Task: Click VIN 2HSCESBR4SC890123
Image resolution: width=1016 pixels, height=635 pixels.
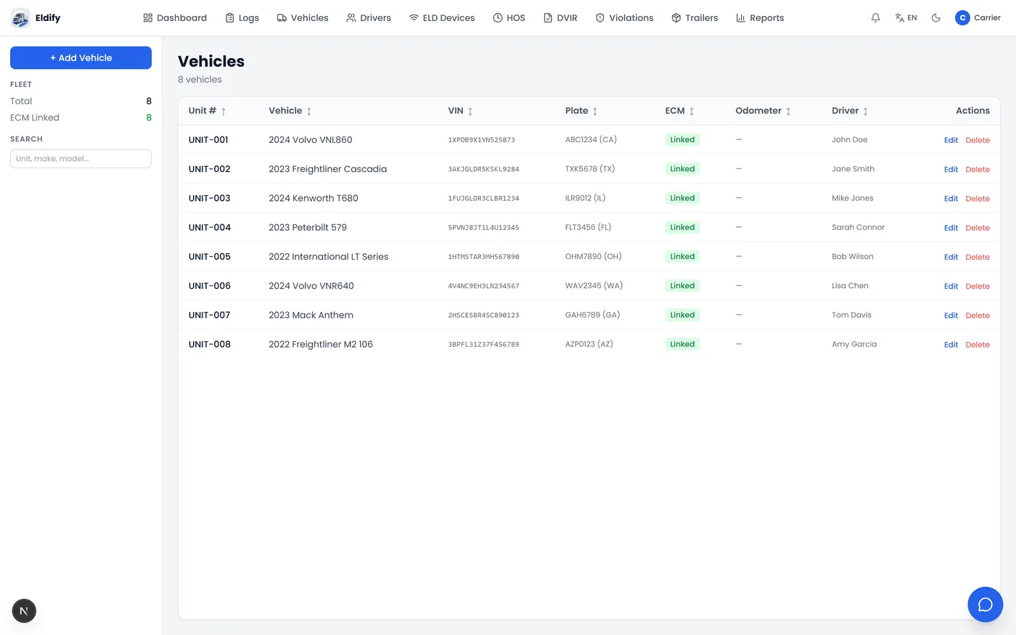Action: click(483, 315)
